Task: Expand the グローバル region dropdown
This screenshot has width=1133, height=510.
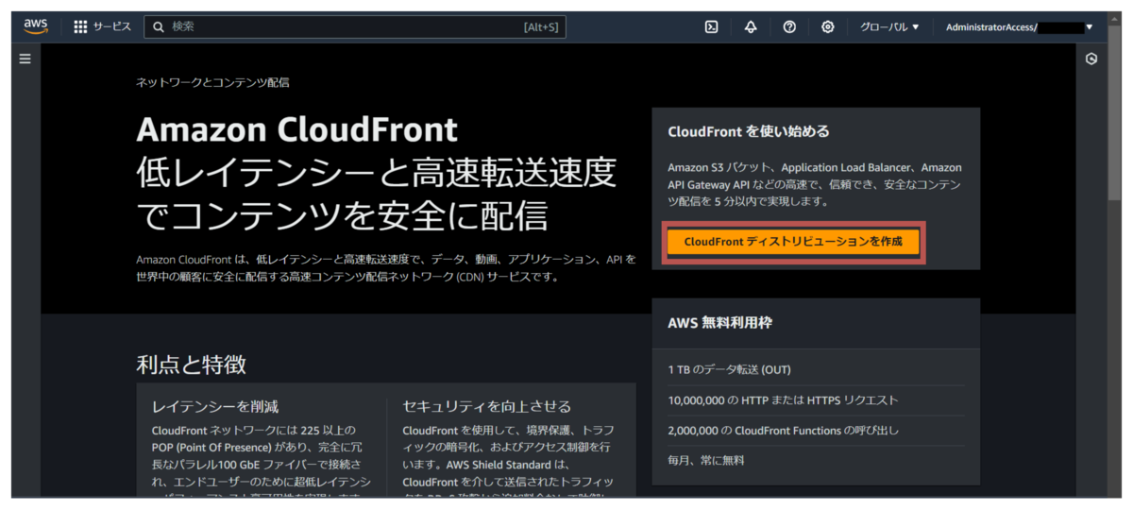Action: click(x=889, y=26)
